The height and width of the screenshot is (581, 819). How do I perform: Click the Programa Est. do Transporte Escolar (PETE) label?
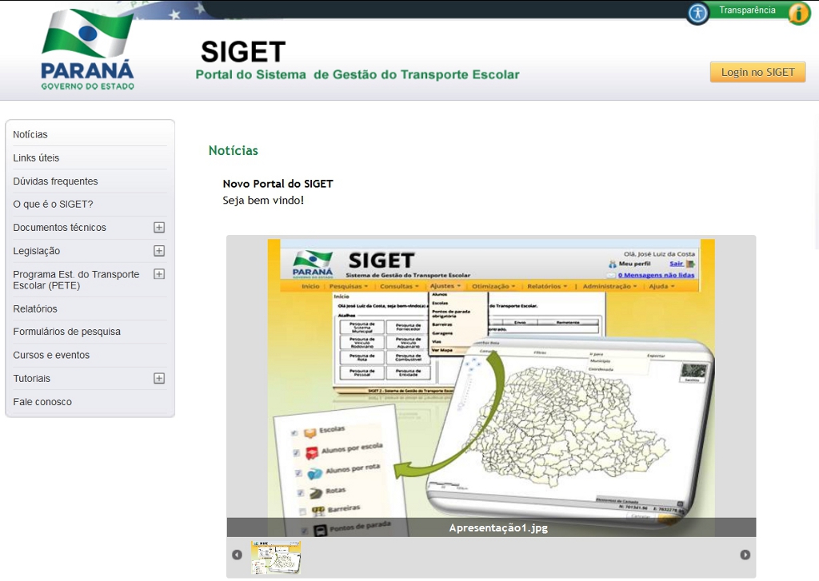coord(76,280)
